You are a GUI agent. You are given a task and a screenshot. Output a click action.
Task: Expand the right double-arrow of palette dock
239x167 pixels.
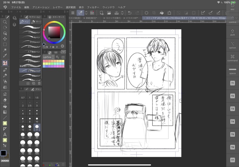click(x=67, y=12)
